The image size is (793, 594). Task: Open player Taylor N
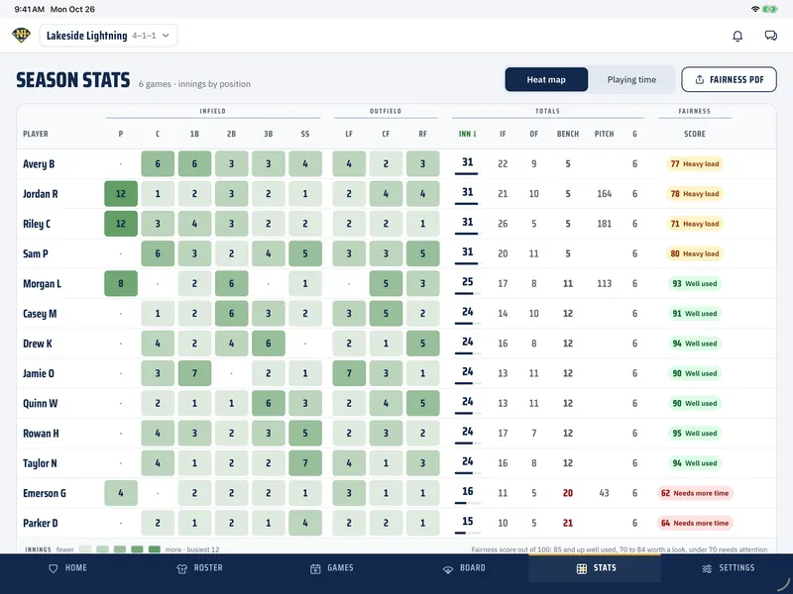(x=40, y=462)
